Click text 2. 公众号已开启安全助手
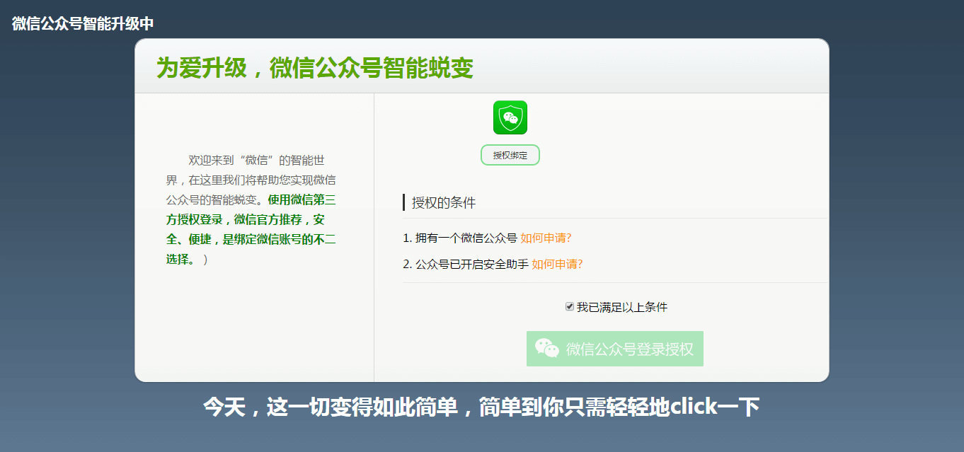Image resolution: width=964 pixels, height=452 pixels. (x=466, y=265)
